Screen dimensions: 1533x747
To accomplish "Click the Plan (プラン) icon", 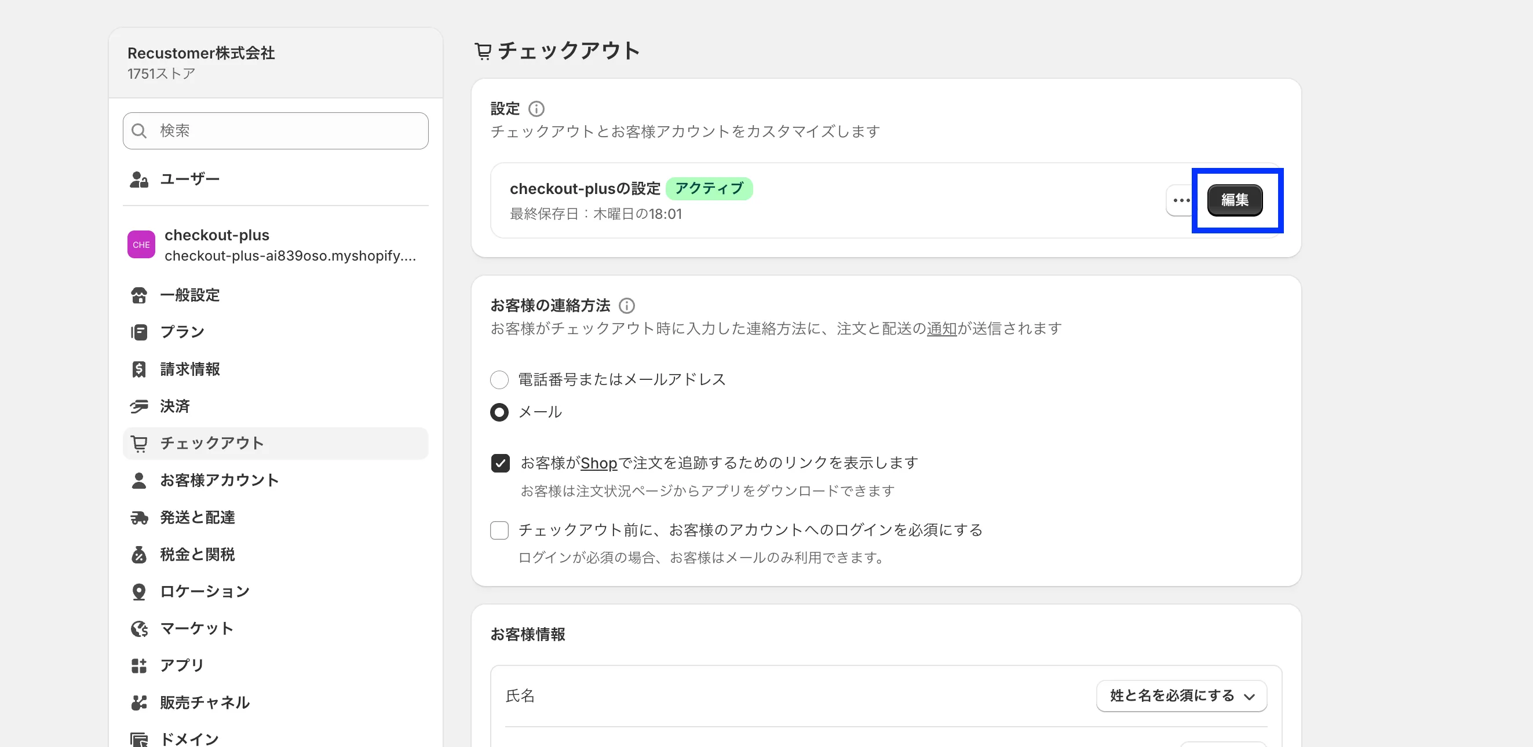I will 138,332.
